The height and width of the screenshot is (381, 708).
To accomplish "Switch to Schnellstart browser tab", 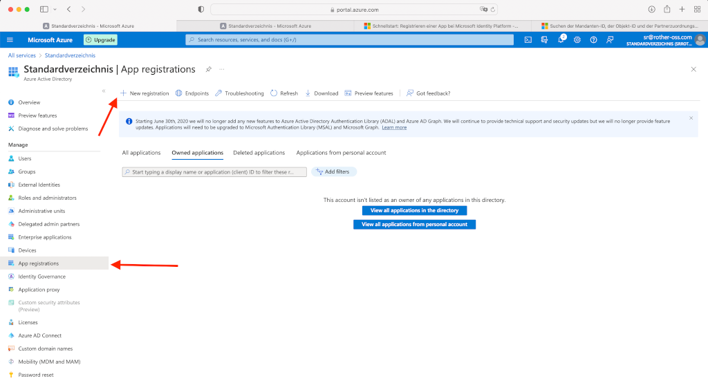I will tap(442, 26).
